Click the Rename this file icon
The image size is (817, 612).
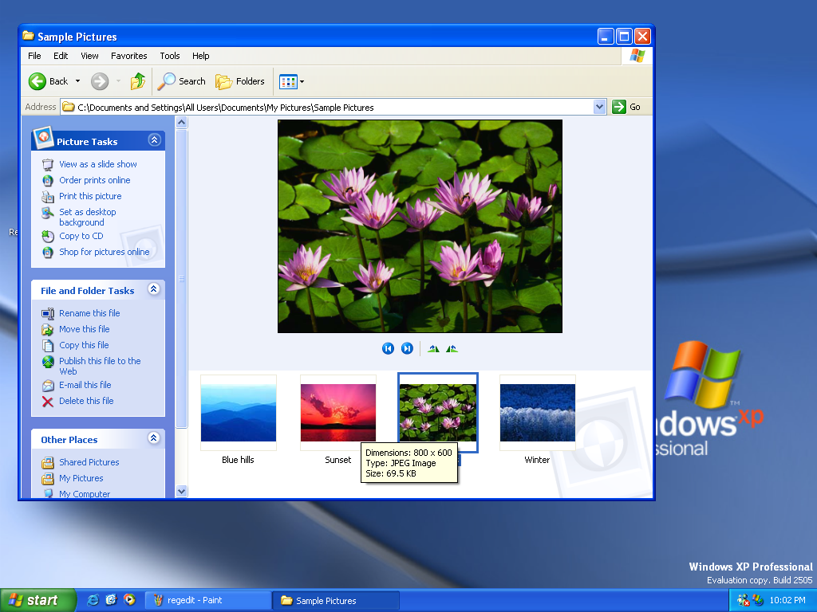tap(48, 314)
